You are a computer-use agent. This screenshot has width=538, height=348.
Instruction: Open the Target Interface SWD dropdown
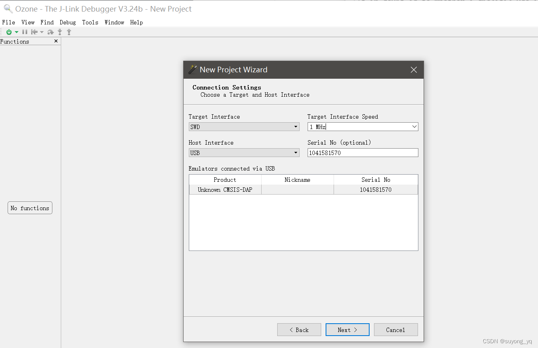click(x=244, y=127)
